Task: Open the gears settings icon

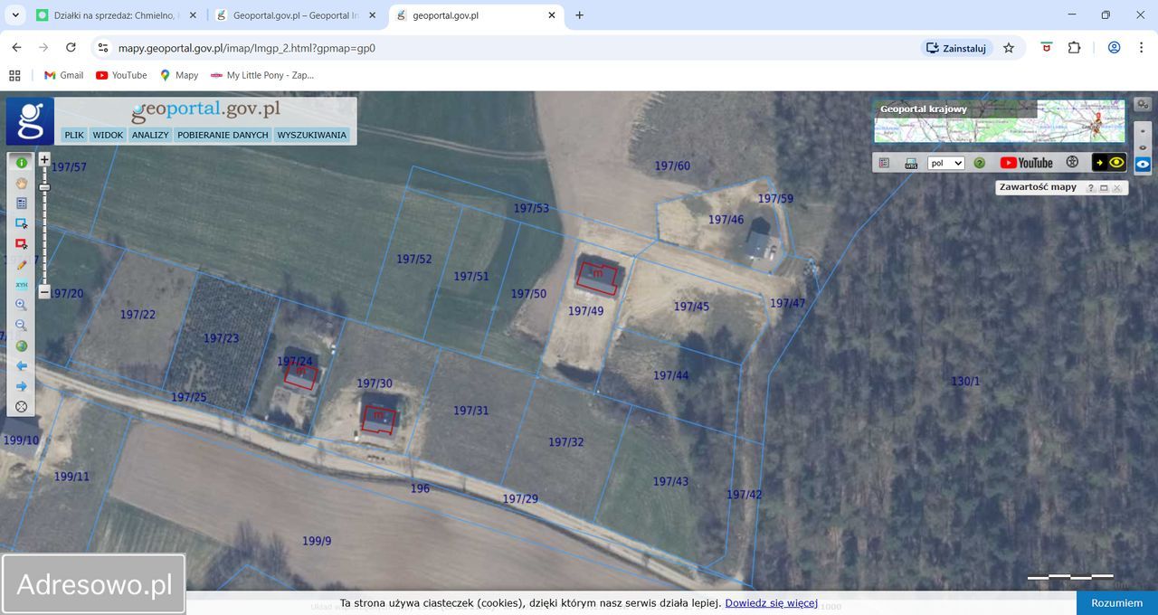Action: (1143, 105)
